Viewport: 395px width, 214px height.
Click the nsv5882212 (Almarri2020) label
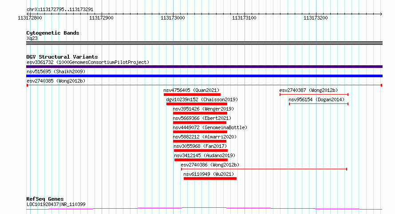[205, 137]
